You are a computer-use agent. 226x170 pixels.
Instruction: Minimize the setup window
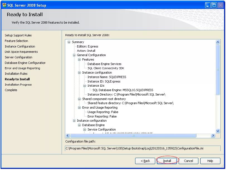(208, 5)
